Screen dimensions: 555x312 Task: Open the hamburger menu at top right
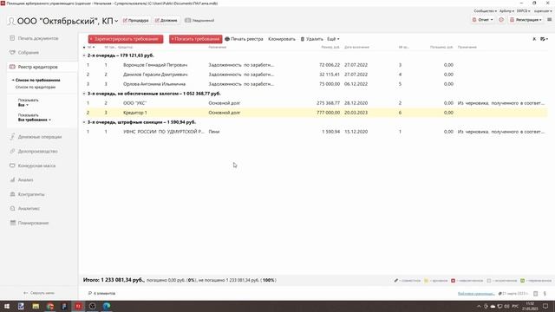pos(549,20)
